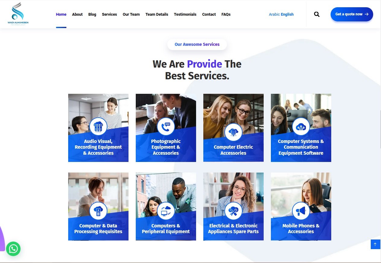Open the FAQs page from the menu
Screen dimensions: 381x263
(226, 14)
